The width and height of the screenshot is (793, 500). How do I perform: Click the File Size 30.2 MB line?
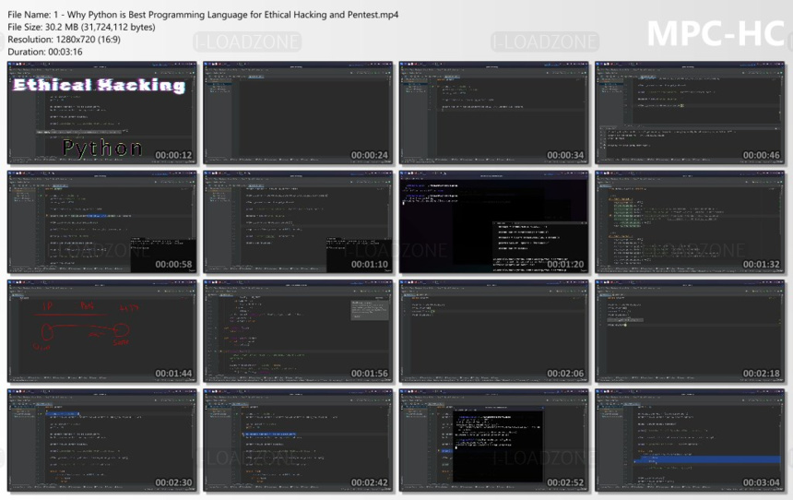point(81,28)
